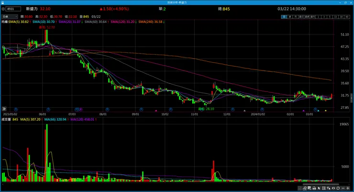Click circled event marker near 09/01 date
This screenshot has width=354, height=192.
click(x=141, y=109)
